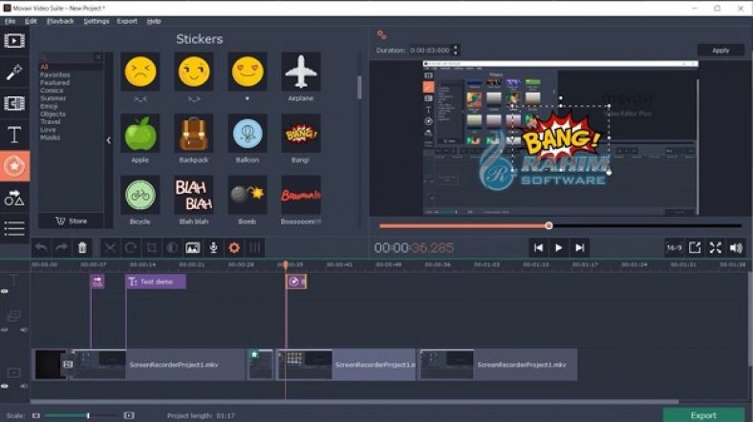The width and height of the screenshot is (753, 422).
Task: Click the volume speaker icon
Action: [x=736, y=247]
